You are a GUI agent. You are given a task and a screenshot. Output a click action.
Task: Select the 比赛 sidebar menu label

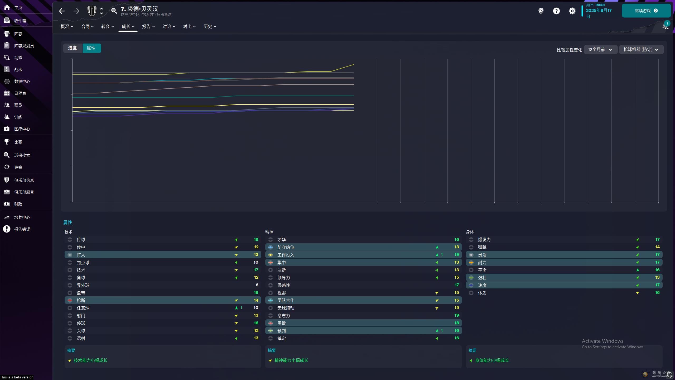(x=18, y=142)
